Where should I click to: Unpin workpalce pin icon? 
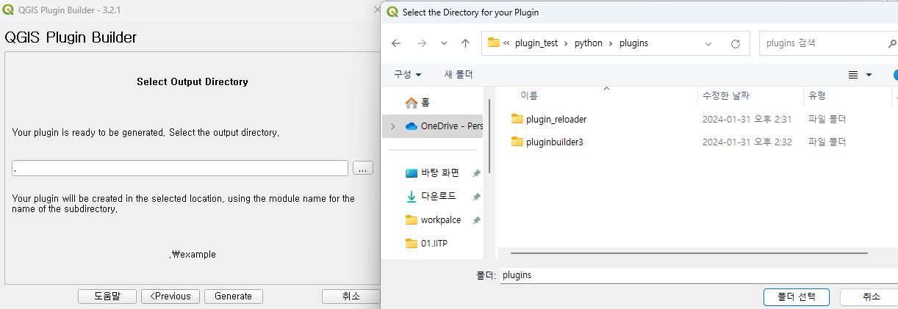click(x=476, y=220)
